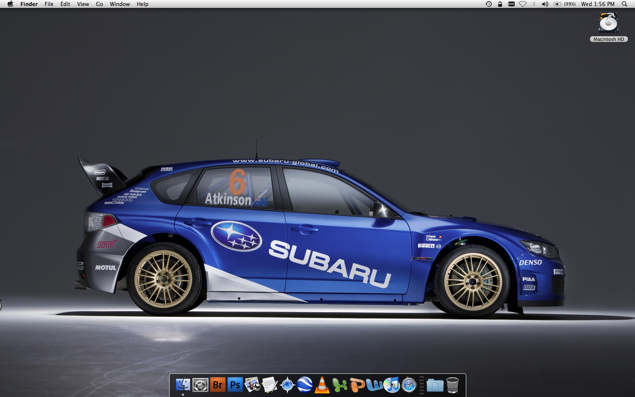Open iTunes from the Dock
635x397 pixels.
click(x=392, y=385)
